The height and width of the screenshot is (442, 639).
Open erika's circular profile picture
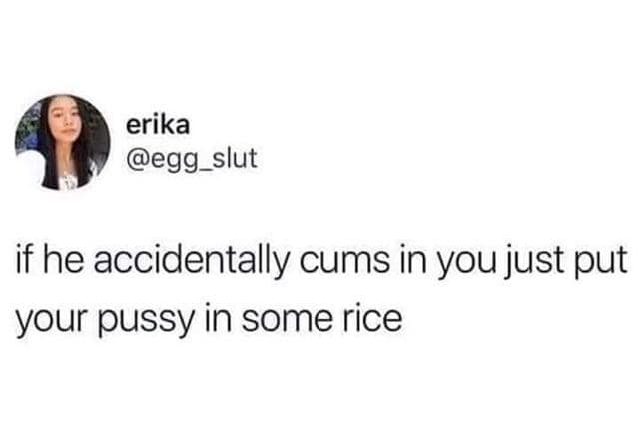62,142
